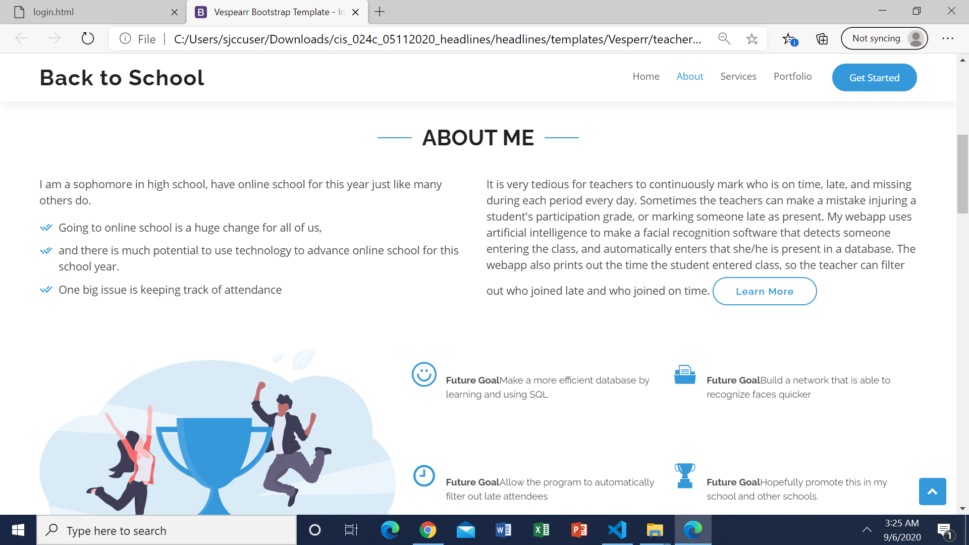Open Visual Studio Code from taskbar
Screen dimensions: 969x545
(x=617, y=530)
